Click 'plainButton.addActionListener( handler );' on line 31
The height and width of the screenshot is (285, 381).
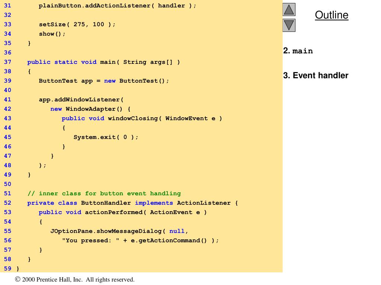pyautogui.click(x=117, y=6)
